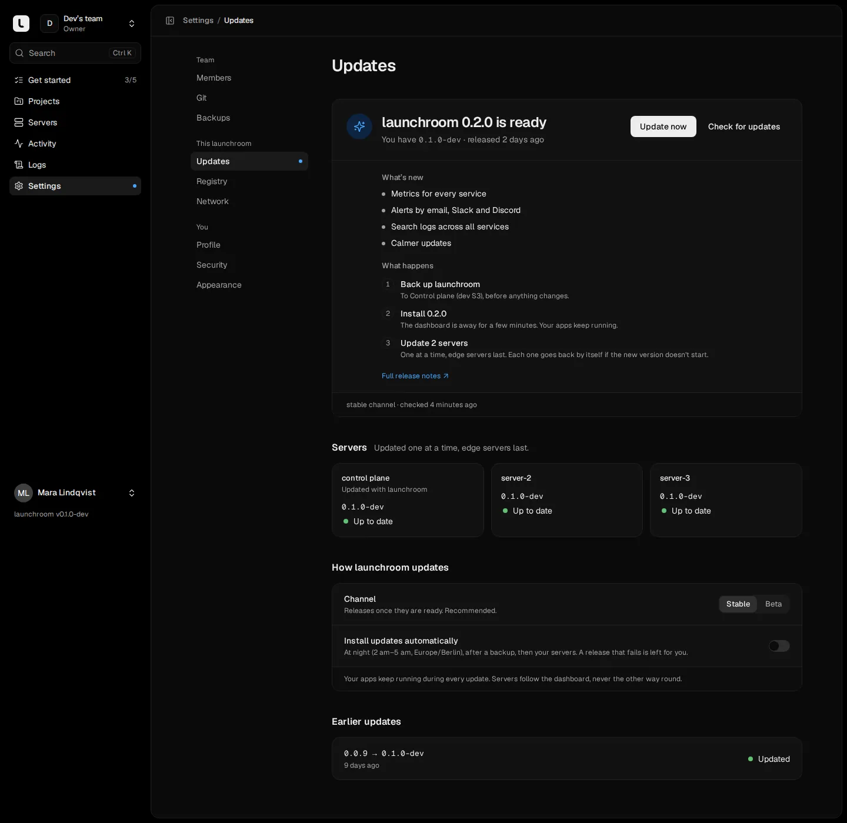The image size is (847, 823).
Task: Click the D team avatar badge
Action: click(x=49, y=24)
